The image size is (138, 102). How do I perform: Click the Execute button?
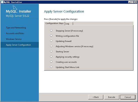[112, 97]
